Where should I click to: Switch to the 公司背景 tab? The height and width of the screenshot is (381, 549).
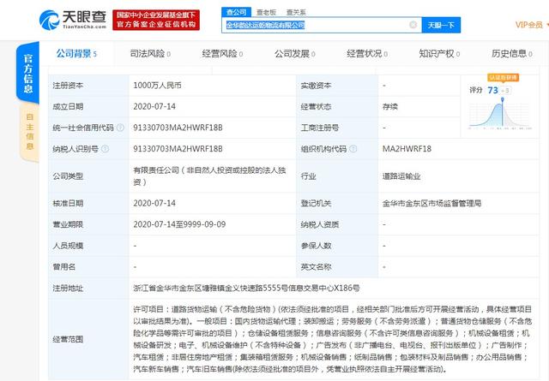[x=73, y=55]
